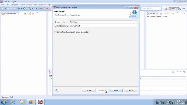Click the Content directory text field
This screenshot has width=187, height=105.
click(x=103, y=26)
